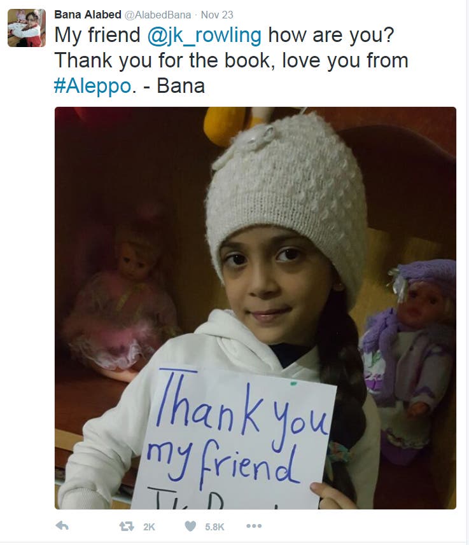This screenshot has height=545, width=469.
Task: Click the purple-dressed doll in photo
Action: pos(409,358)
